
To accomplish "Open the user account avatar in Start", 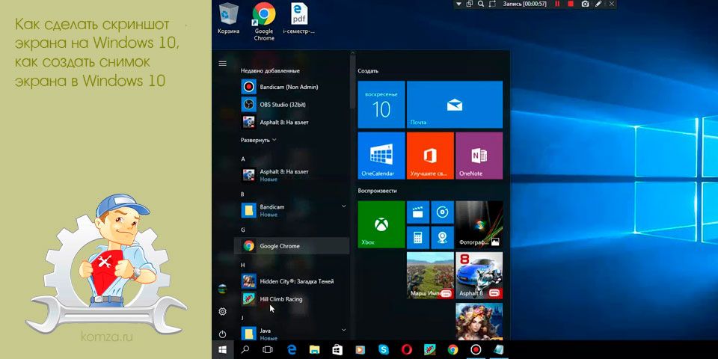I will point(223,289).
